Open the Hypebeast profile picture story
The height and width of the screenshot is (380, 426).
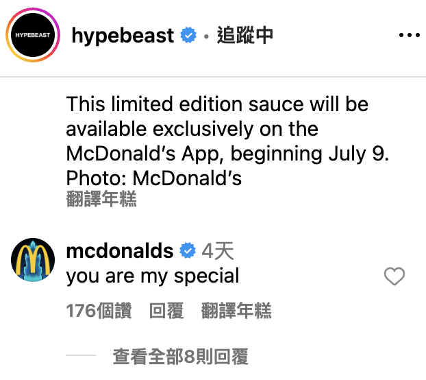(x=33, y=35)
